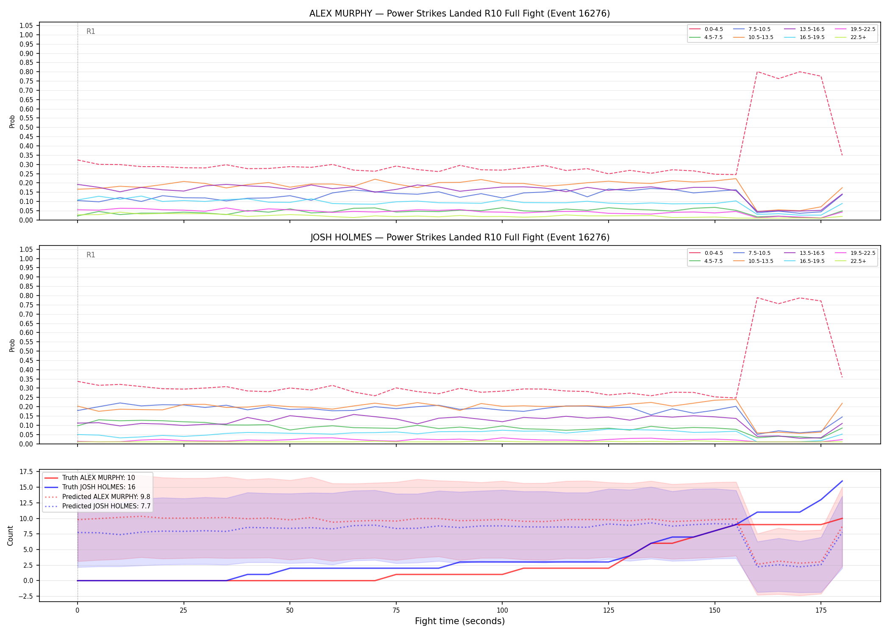
Task: Select the 22.5+ legend entry in Alex Murphy chart
Action: coord(851,37)
